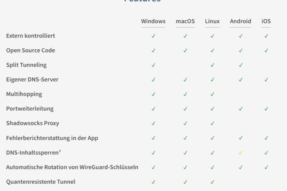Click Fehlerberichterstattung checkmark under Android

(241, 138)
